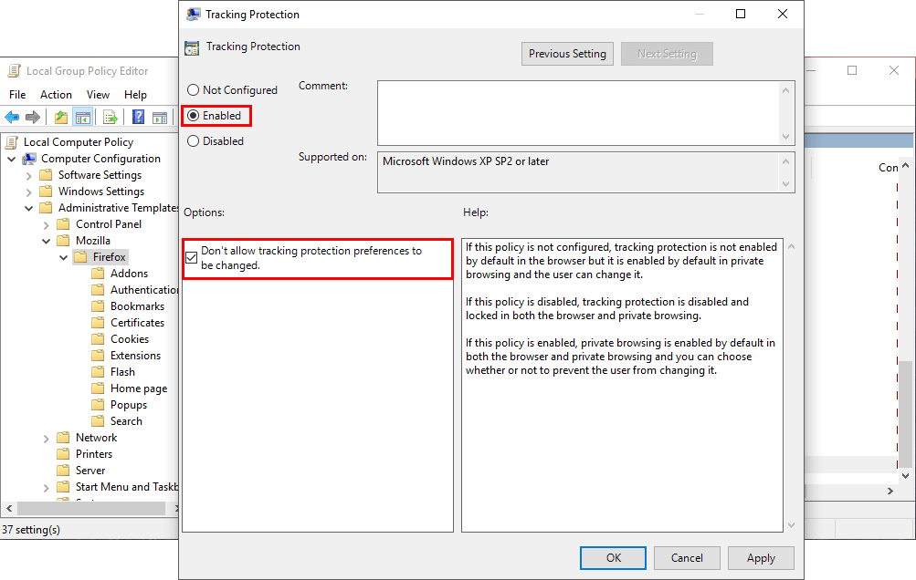Click the Forward arrow toolbar icon
The image size is (916, 580).
33,117
